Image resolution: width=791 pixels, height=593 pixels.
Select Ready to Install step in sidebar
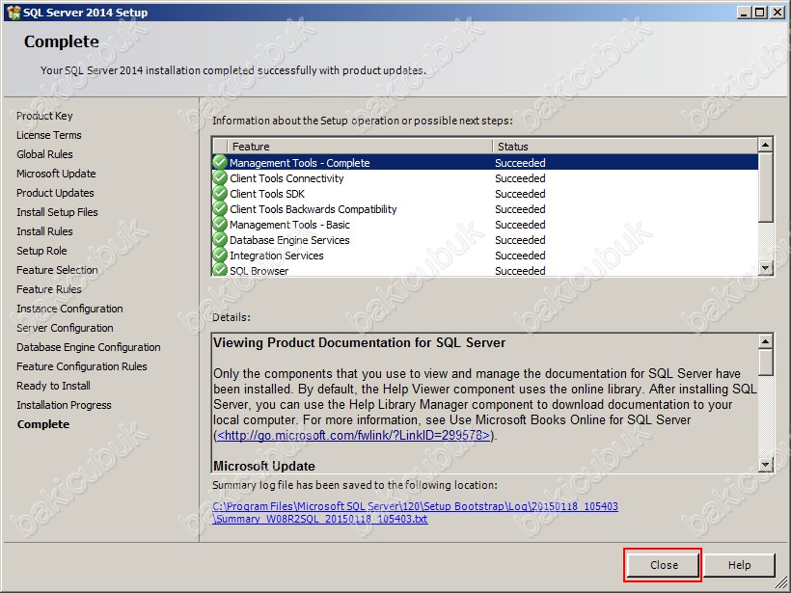click(53, 386)
